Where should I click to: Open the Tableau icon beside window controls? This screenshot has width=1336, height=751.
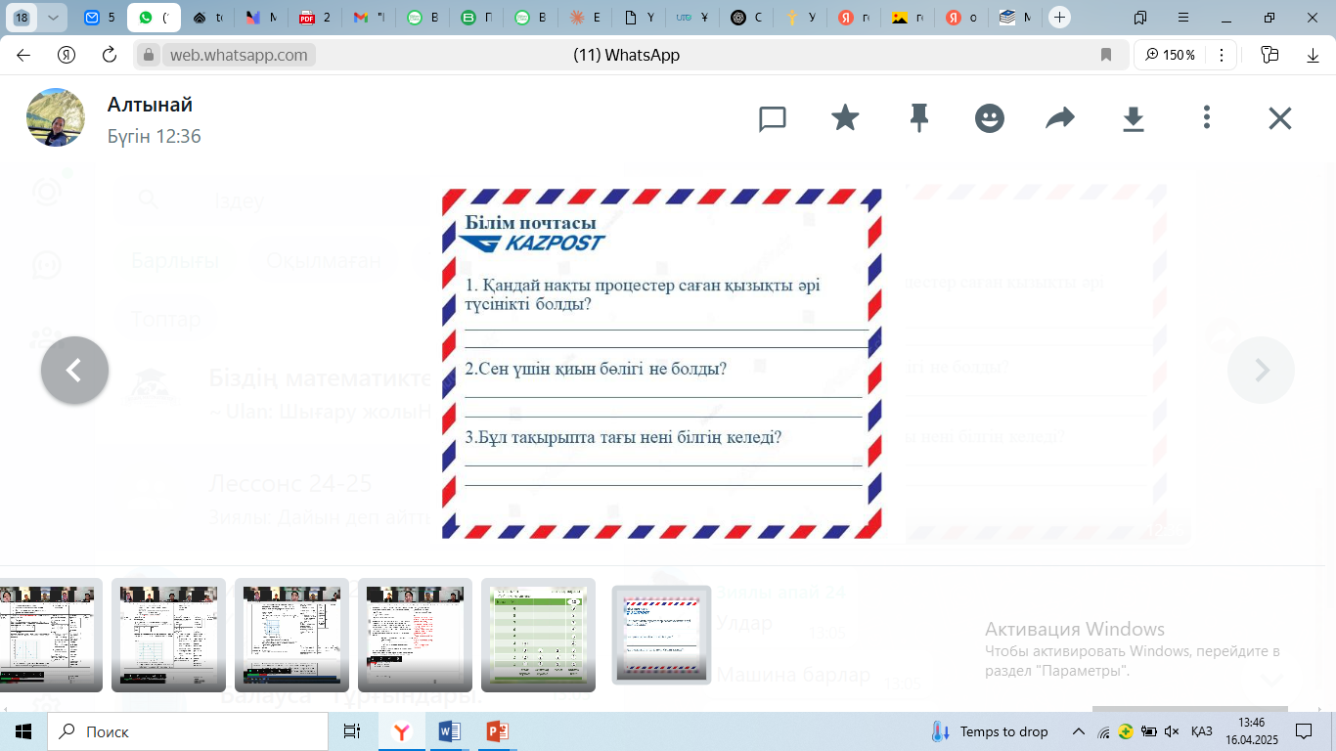coord(1140,18)
